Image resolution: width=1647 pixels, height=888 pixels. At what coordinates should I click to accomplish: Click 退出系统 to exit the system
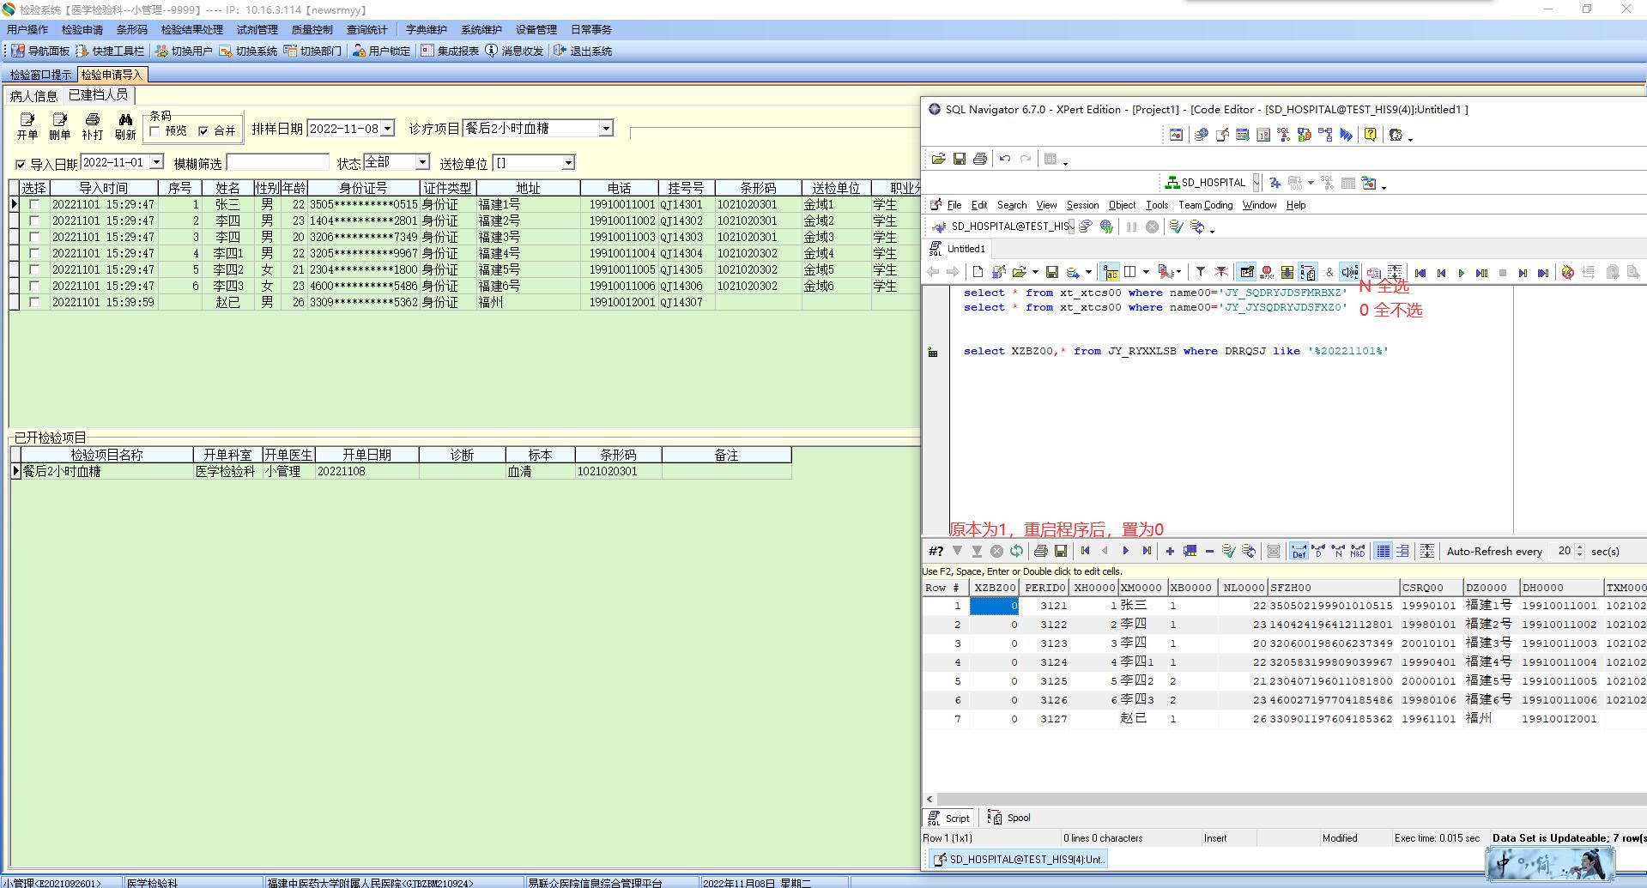coord(583,51)
